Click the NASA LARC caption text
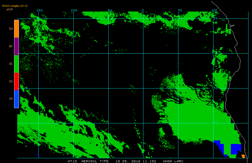 pos(173,161)
